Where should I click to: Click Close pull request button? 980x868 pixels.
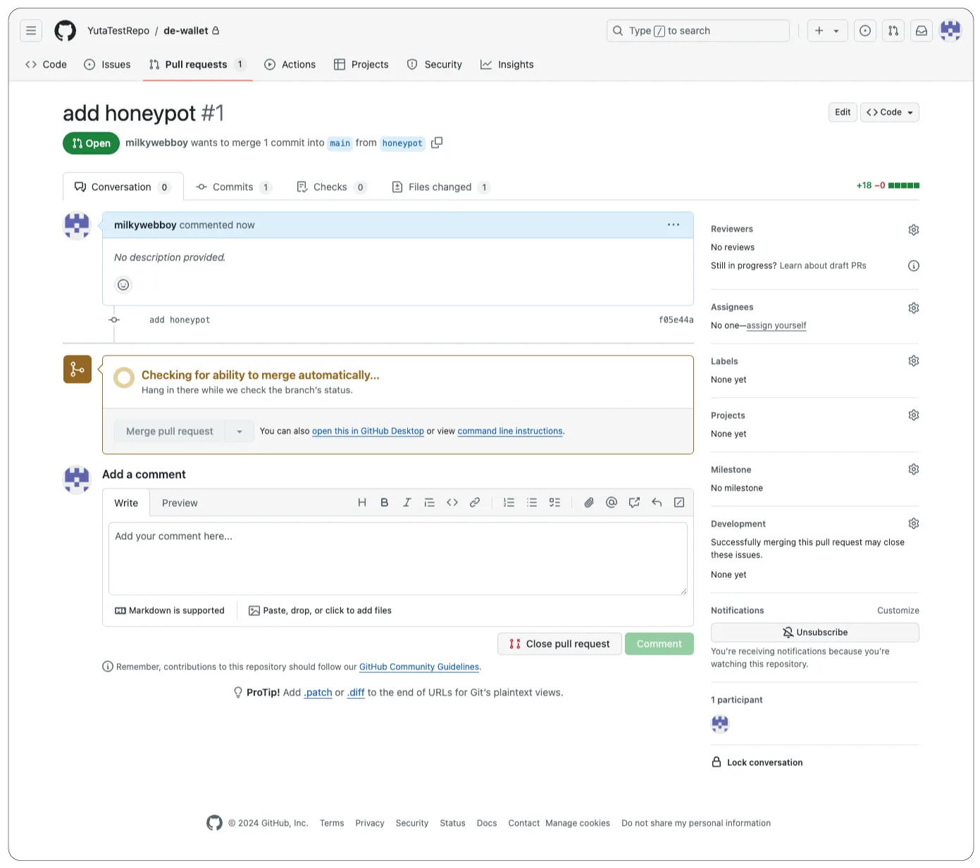pyautogui.click(x=559, y=644)
